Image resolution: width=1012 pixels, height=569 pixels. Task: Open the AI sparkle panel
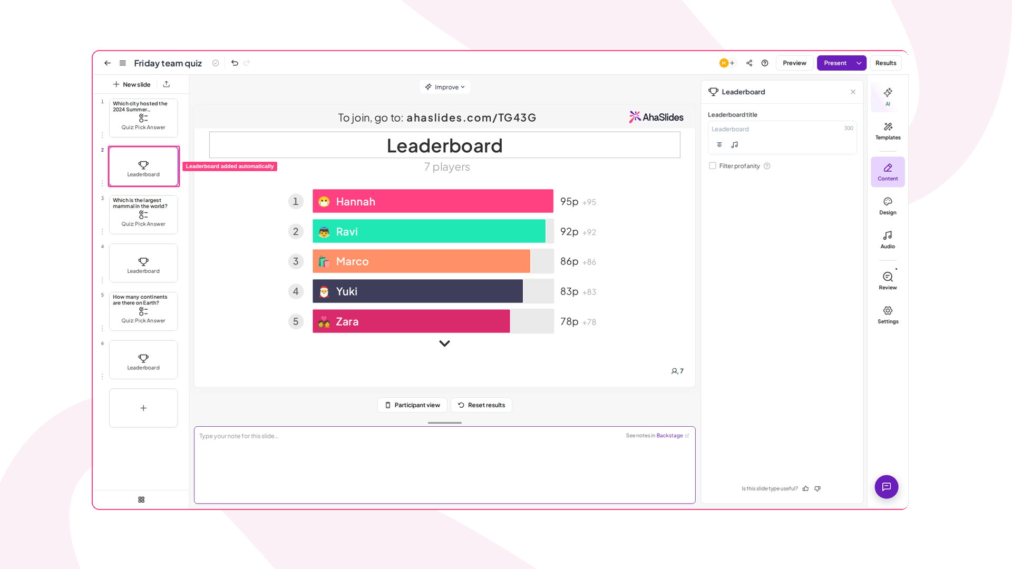(888, 96)
